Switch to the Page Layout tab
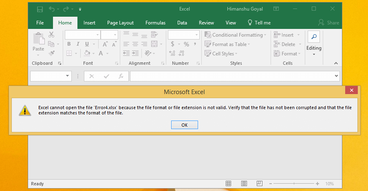 pyautogui.click(x=120, y=23)
